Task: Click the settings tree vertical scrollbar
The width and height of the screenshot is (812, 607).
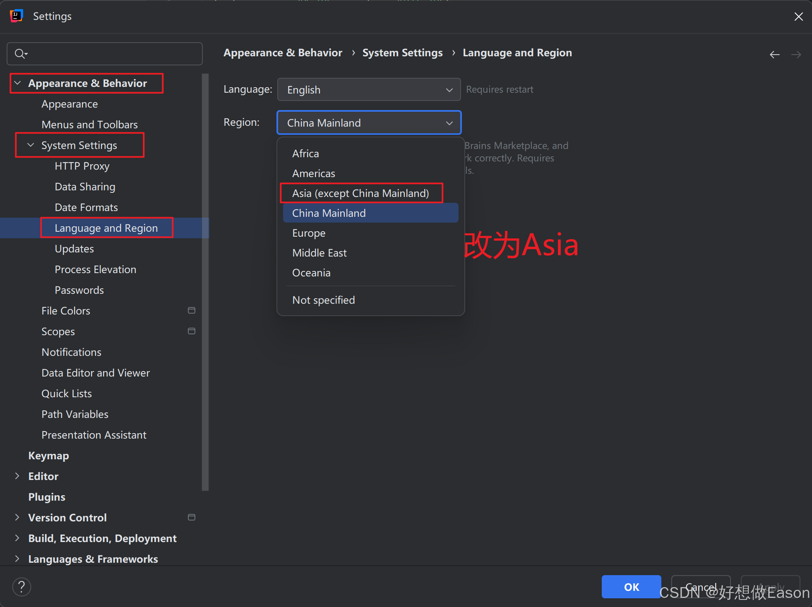Action: coord(205,281)
